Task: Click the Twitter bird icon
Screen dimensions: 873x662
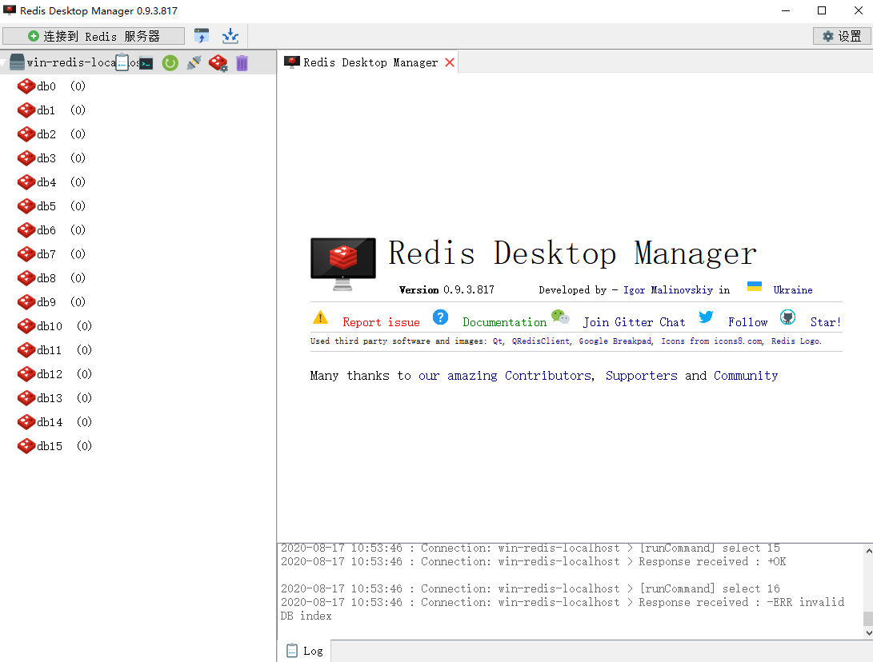Action: [x=706, y=317]
